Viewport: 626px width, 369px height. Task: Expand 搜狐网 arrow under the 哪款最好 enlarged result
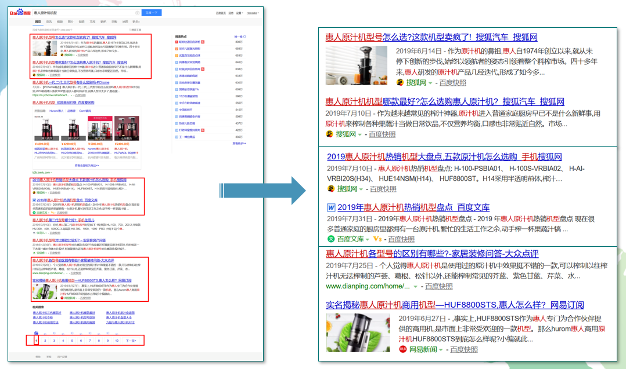click(359, 135)
